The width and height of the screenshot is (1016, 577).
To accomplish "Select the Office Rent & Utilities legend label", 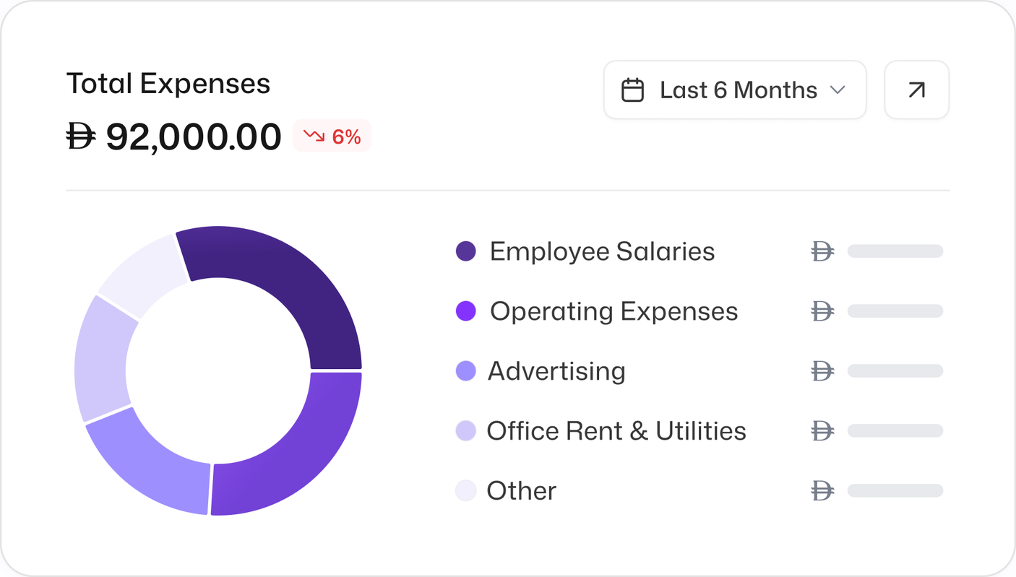I will (x=616, y=431).
